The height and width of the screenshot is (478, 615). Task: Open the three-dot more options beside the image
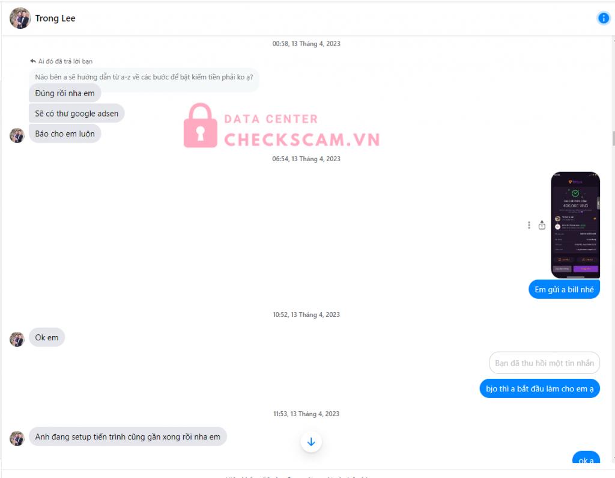click(529, 225)
